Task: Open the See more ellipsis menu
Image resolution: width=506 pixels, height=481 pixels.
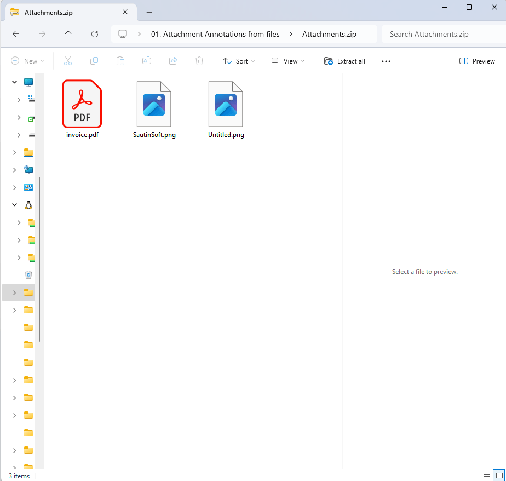Action: click(386, 61)
